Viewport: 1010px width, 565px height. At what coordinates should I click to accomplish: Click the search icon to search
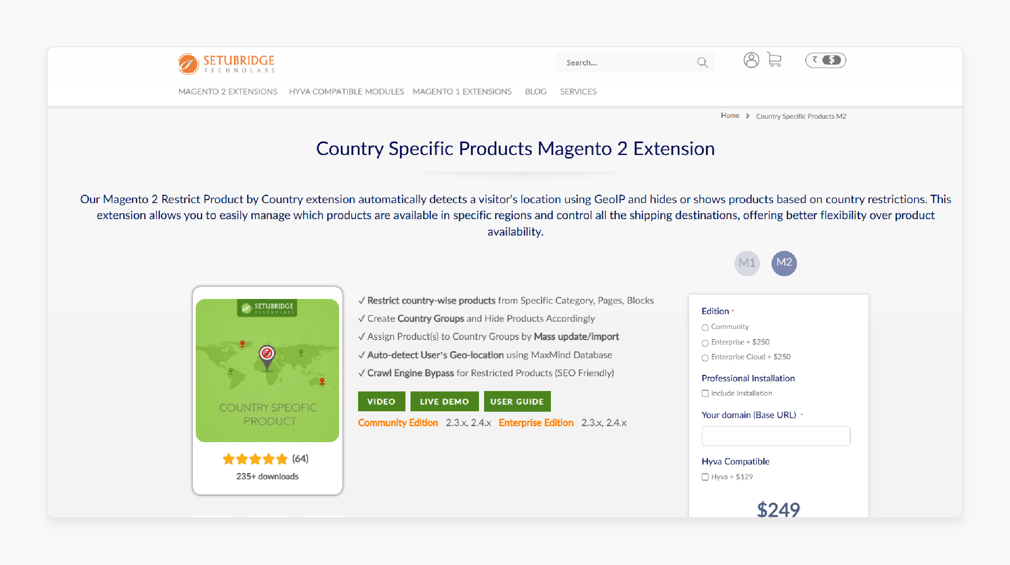702,62
